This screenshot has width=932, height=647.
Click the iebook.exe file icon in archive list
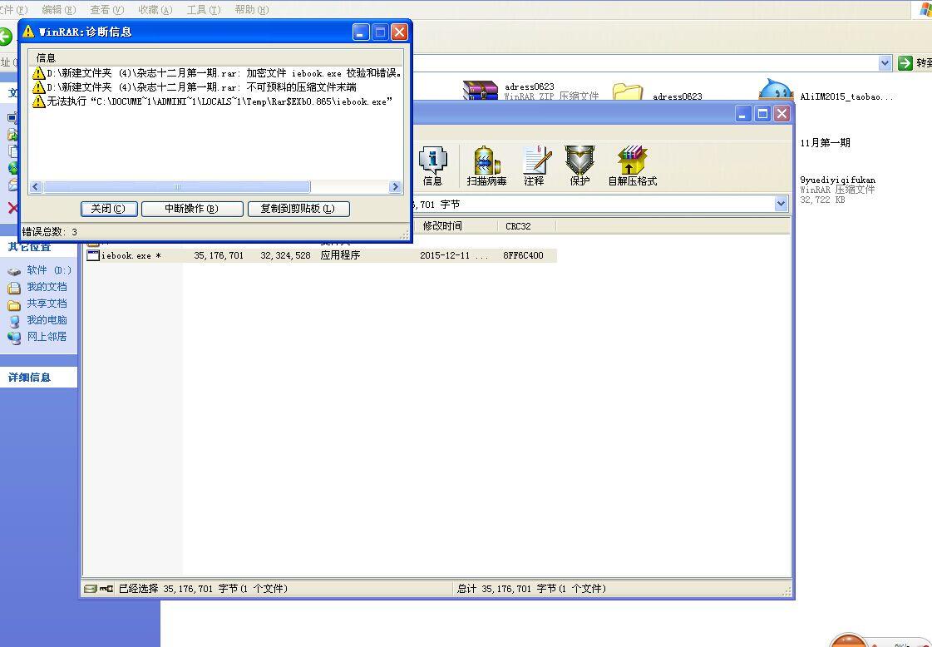pyautogui.click(x=93, y=255)
